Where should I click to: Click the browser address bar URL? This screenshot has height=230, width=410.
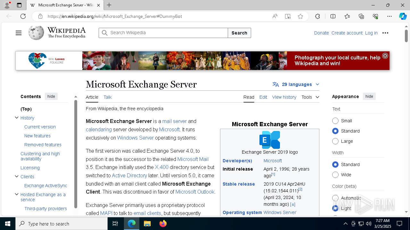tap(115, 16)
